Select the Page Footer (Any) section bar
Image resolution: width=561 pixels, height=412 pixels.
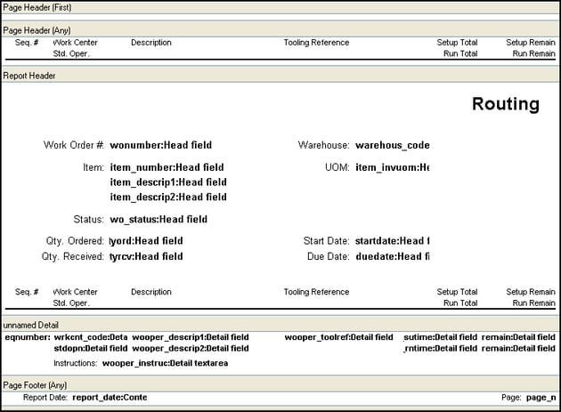tap(280, 384)
